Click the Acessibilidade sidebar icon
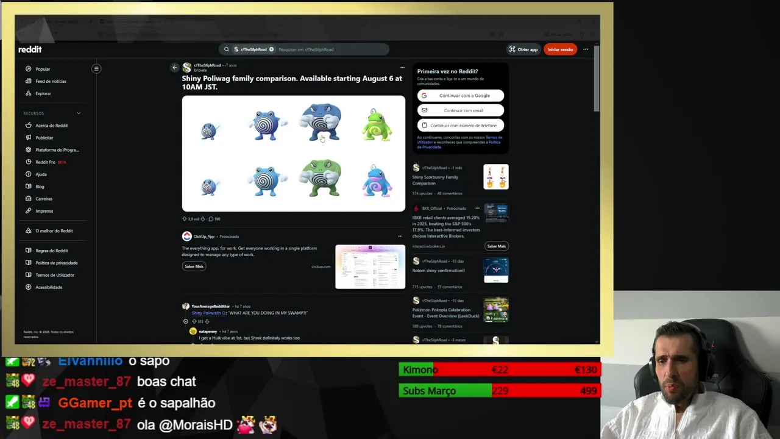This screenshot has width=780, height=439. tap(29, 287)
